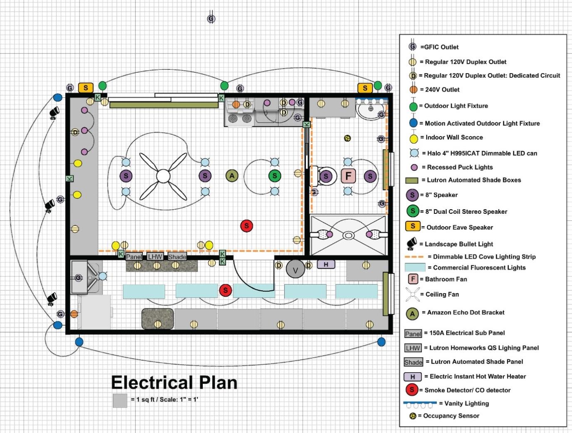The width and height of the screenshot is (572, 433).
Task: Click the Panel box on the floor plan wall
Action: (134, 257)
